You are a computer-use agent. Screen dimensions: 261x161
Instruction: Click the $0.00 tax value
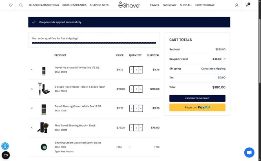pyautogui.click(x=222, y=78)
